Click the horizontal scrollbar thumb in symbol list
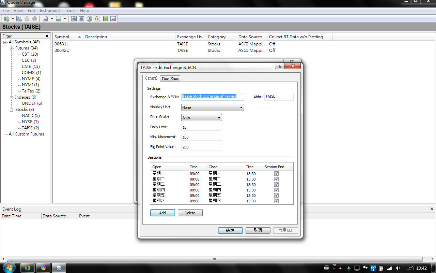This screenshot has height=273, width=436. coord(215,259)
